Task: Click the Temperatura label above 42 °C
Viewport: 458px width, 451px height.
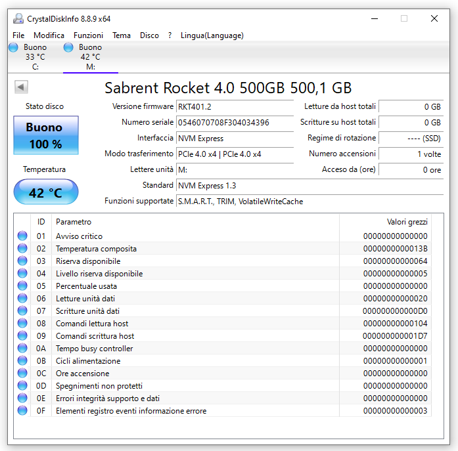Action: [45, 169]
